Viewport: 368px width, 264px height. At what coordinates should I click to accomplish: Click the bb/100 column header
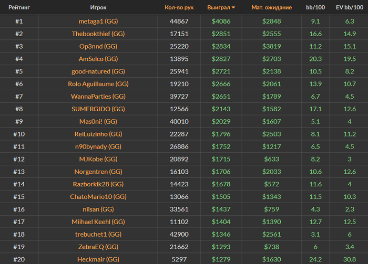coord(315,8)
